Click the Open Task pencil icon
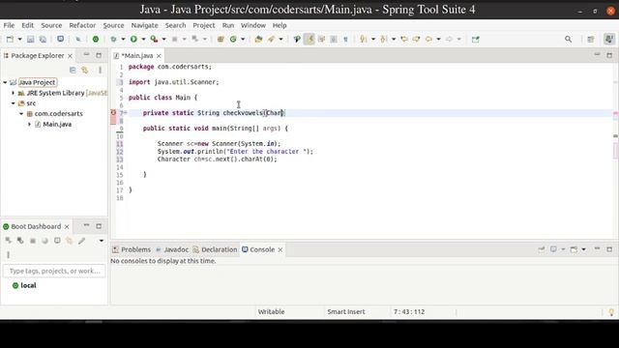This screenshot has height=348, width=619. (271, 39)
